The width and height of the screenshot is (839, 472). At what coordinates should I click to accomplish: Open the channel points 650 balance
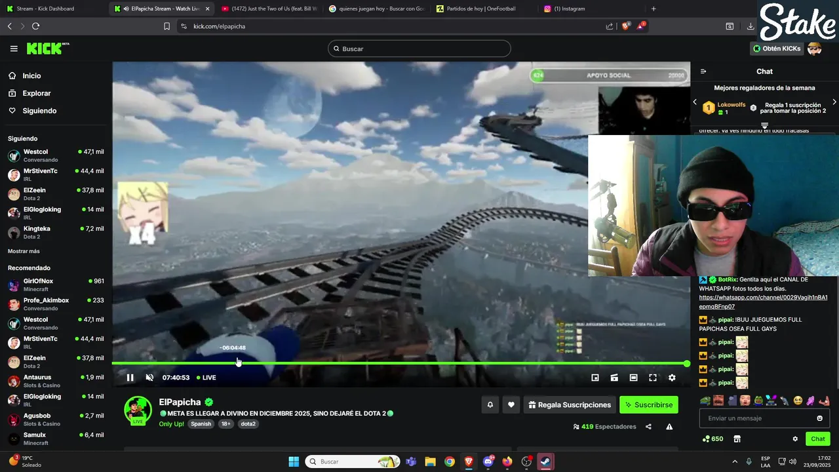[712, 439]
